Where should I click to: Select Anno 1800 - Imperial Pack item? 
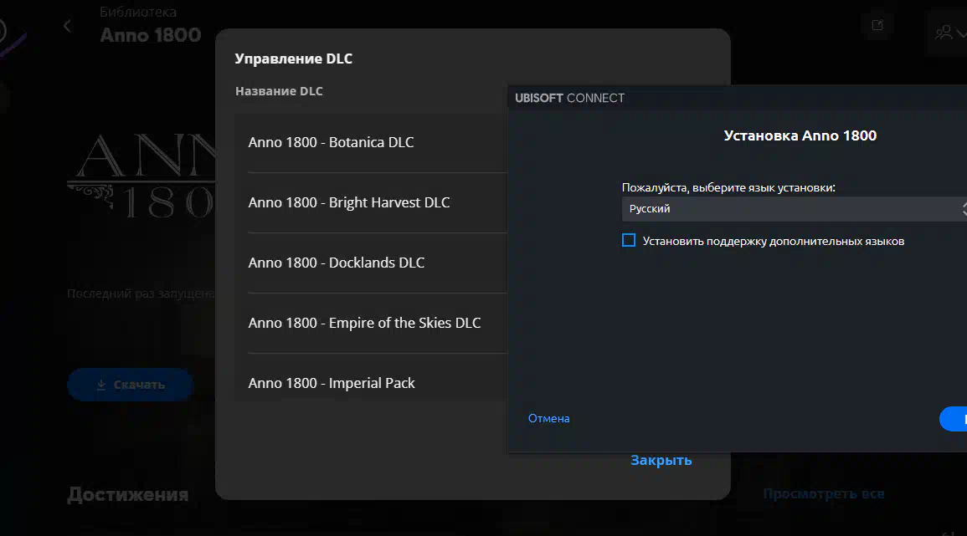coord(332,383)
